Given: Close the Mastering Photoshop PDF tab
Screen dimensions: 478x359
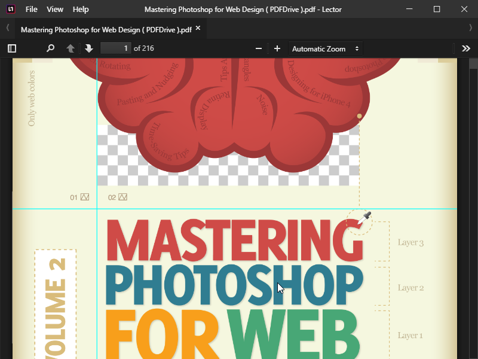Looking at the screenshot, I should (x=198, y=28).
